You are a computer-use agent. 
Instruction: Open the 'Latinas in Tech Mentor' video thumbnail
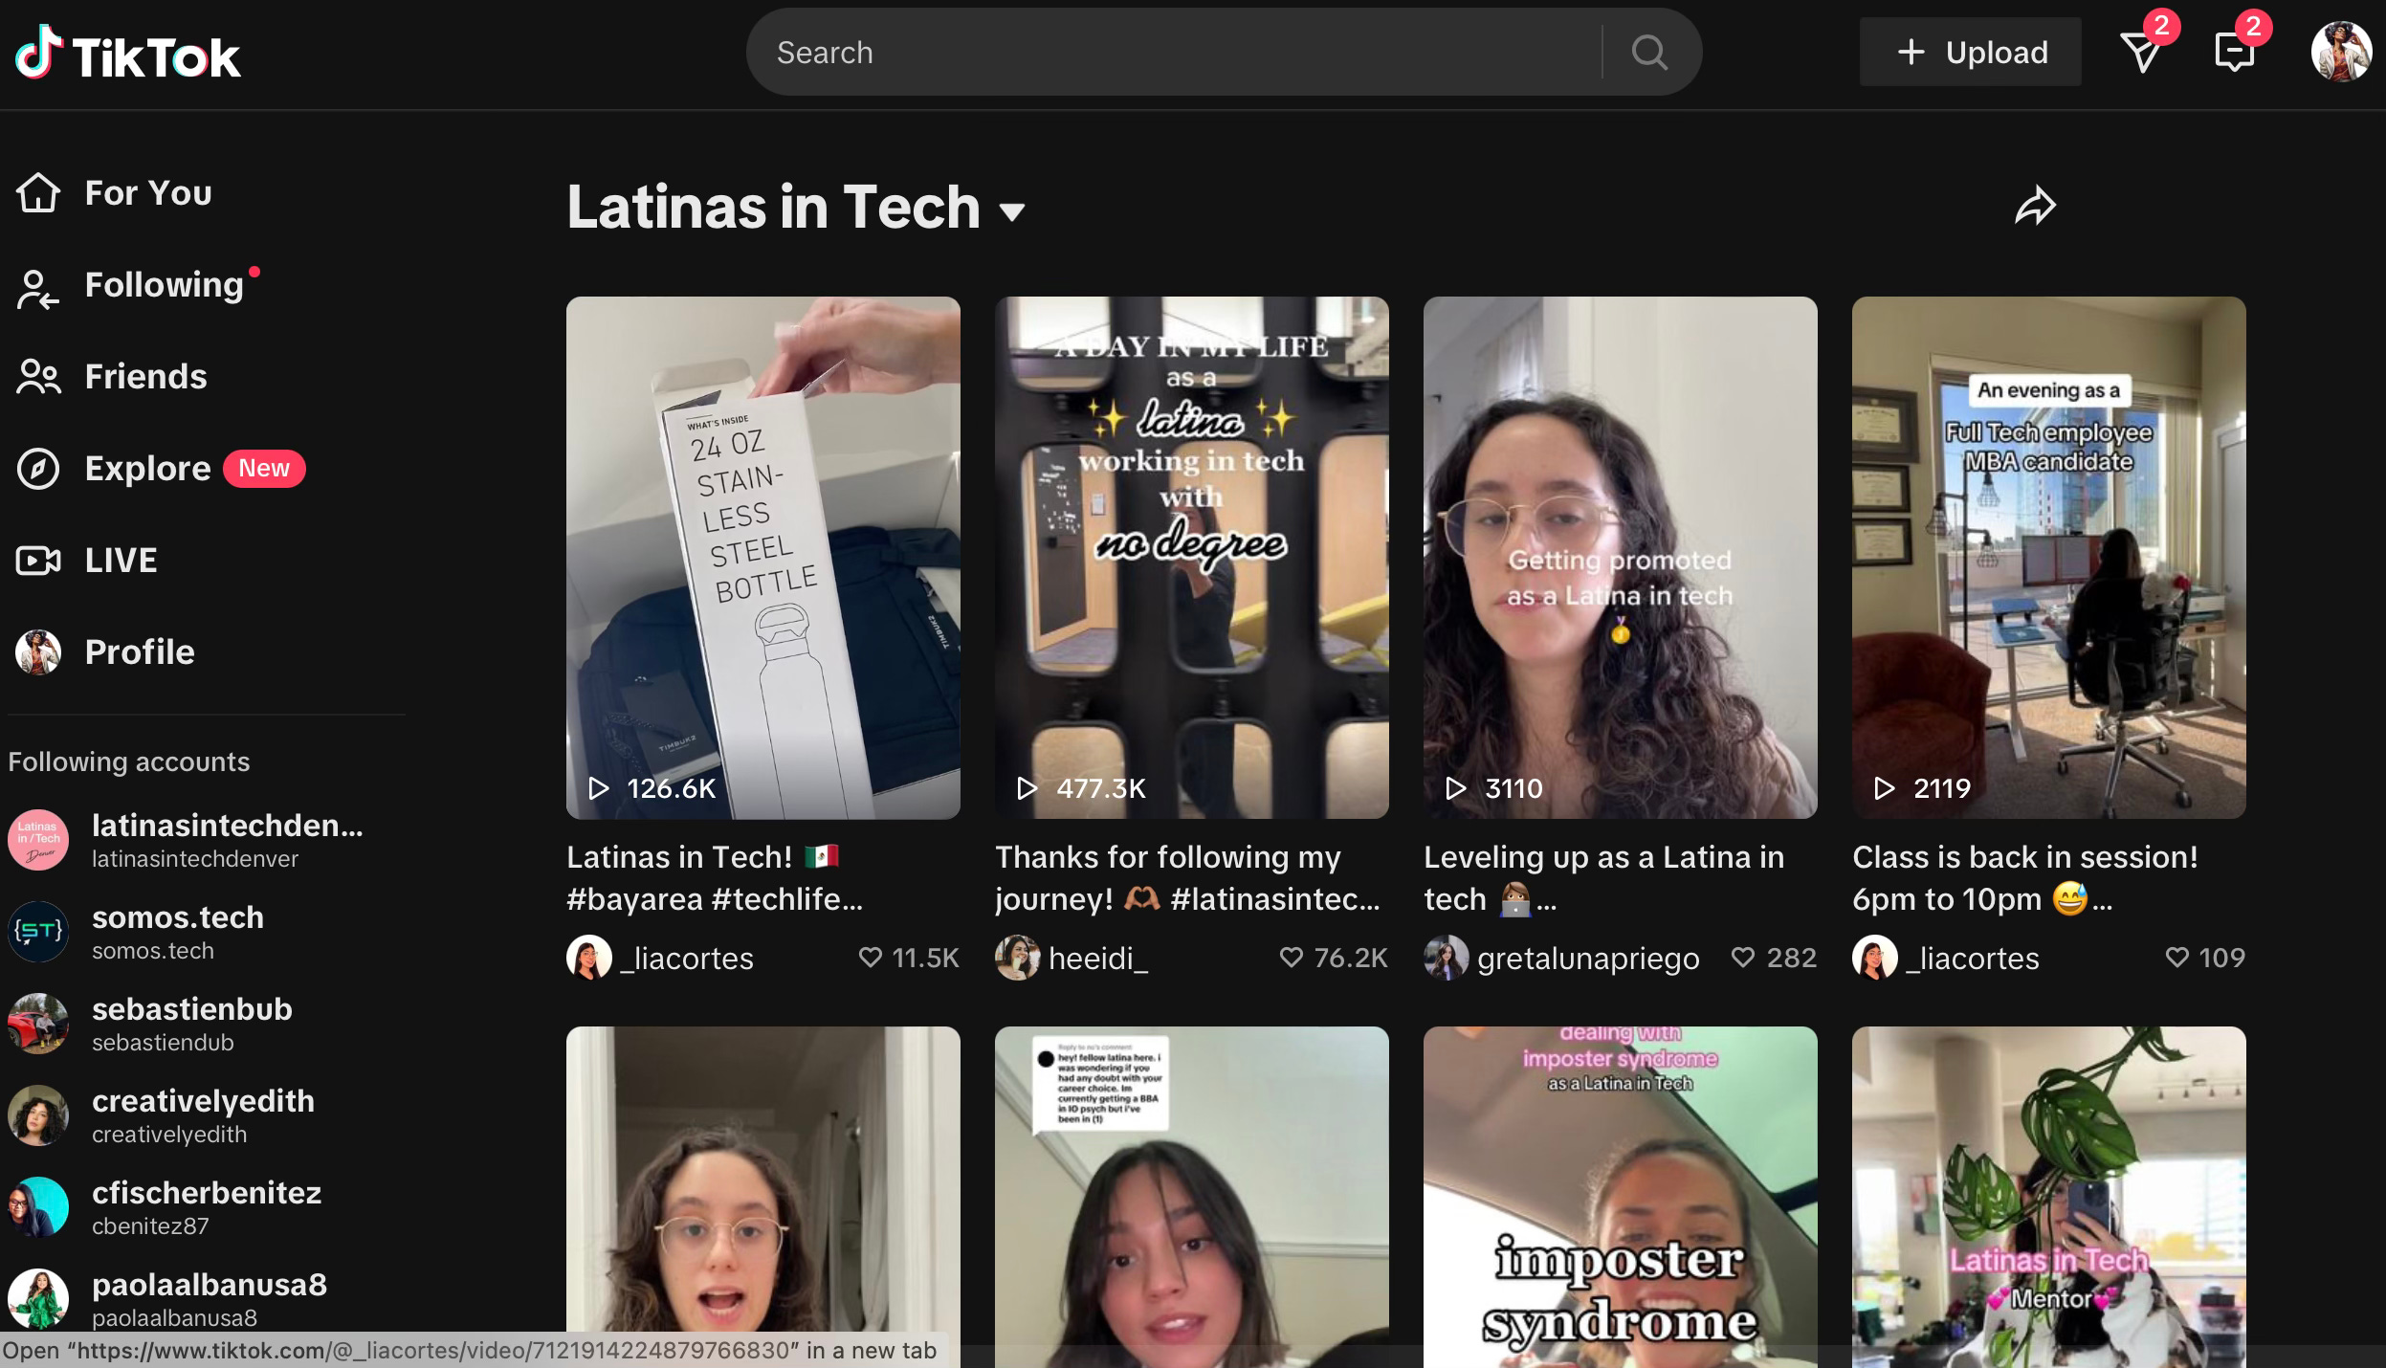pos(2049,1197)
